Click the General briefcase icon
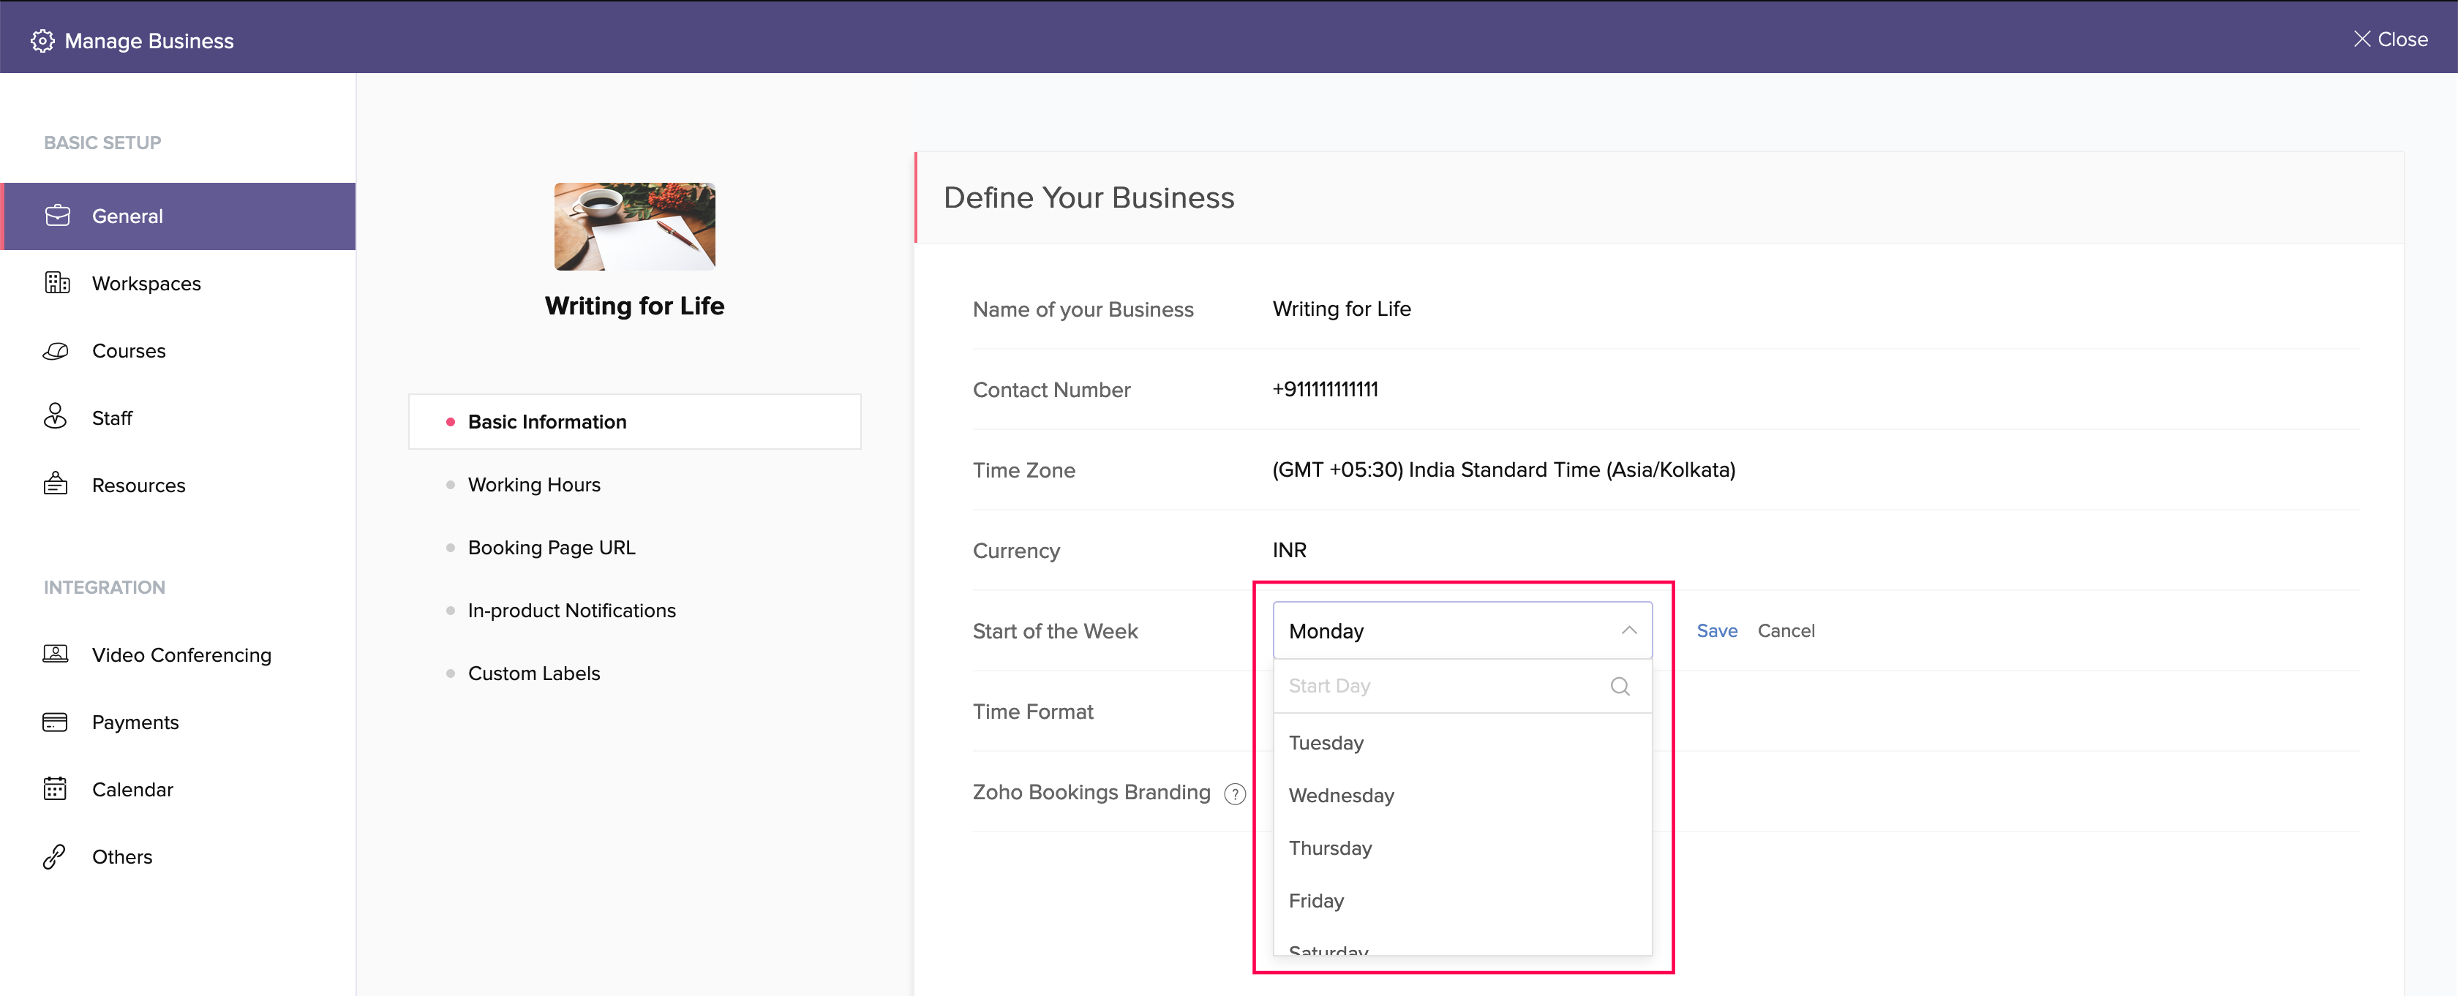Viewport: 2458px width, 996px height. (56, 216)
